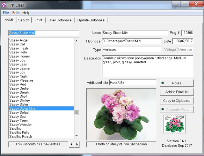This screenshot has height=156, width=204.
Task: Click the Vintage future use field
Action: tap(185, 50)
